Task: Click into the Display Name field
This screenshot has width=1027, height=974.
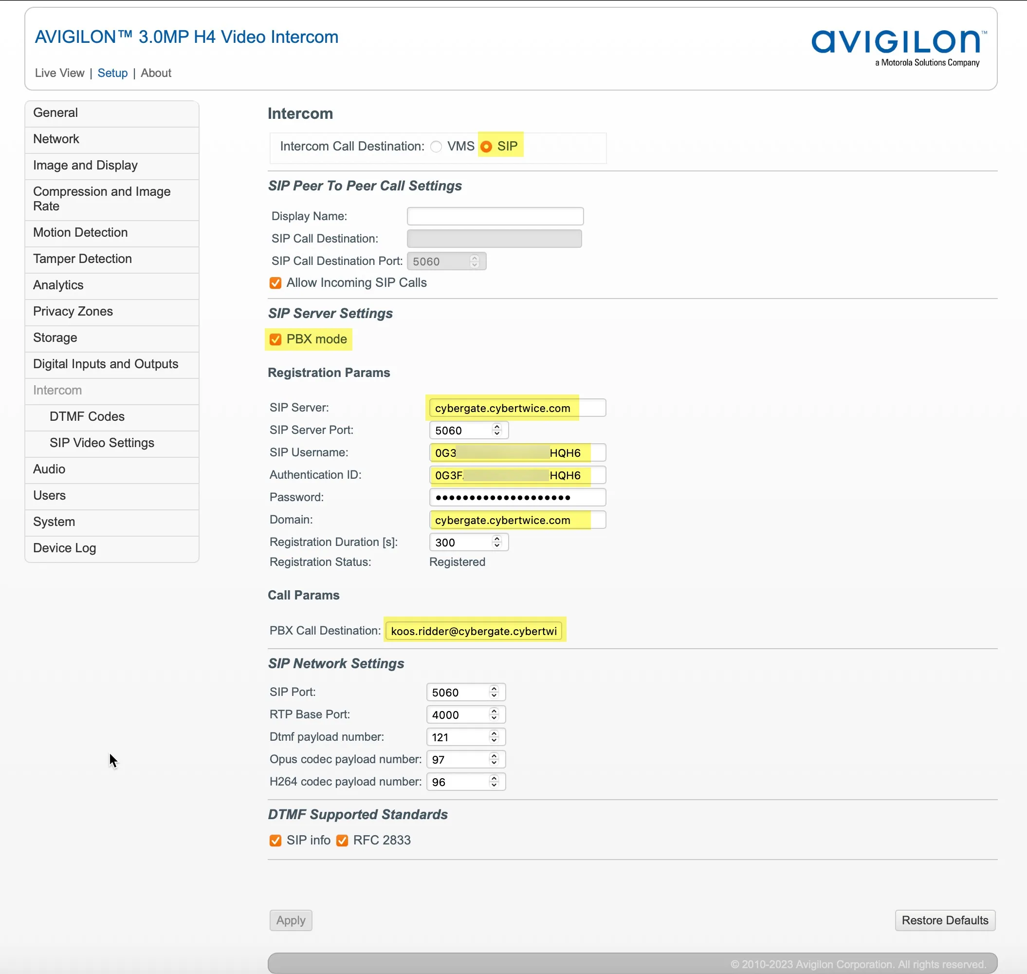Action: pyautogui.click(x=495, y=217)
